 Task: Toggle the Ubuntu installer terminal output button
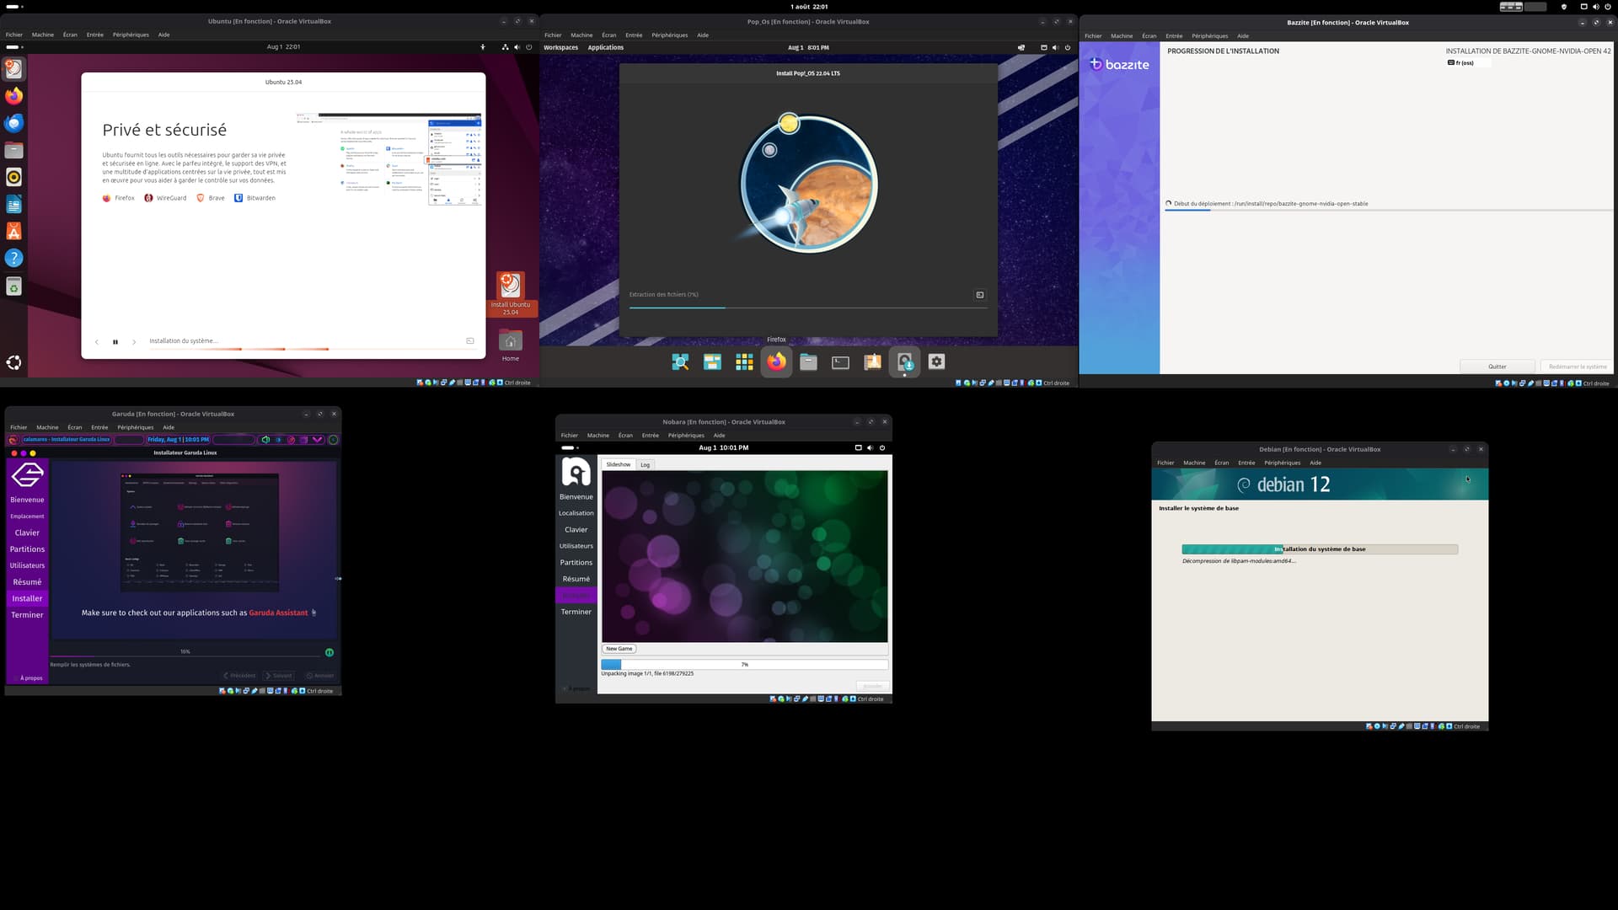click(x=470, y=341)
